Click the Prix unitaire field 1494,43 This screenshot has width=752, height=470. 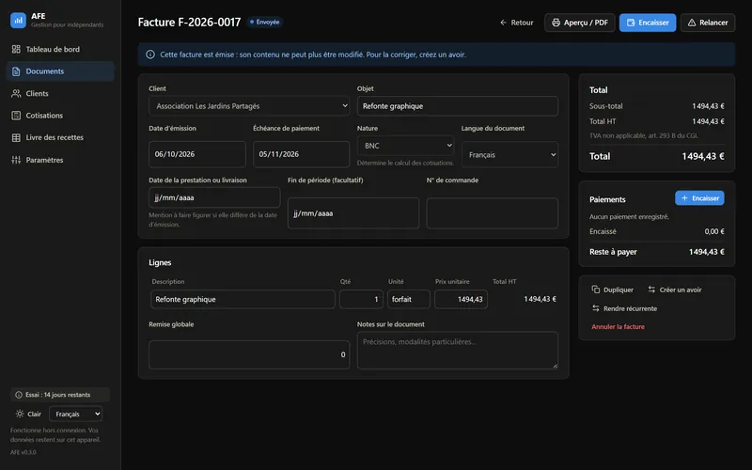coord(461,299)
